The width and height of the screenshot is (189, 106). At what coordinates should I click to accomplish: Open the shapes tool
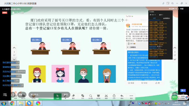[82, 97]
